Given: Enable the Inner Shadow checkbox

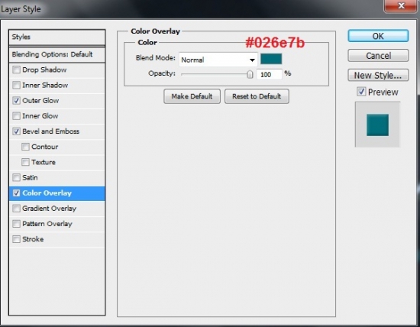Looking at the screenshot, I should click(16, 86).
